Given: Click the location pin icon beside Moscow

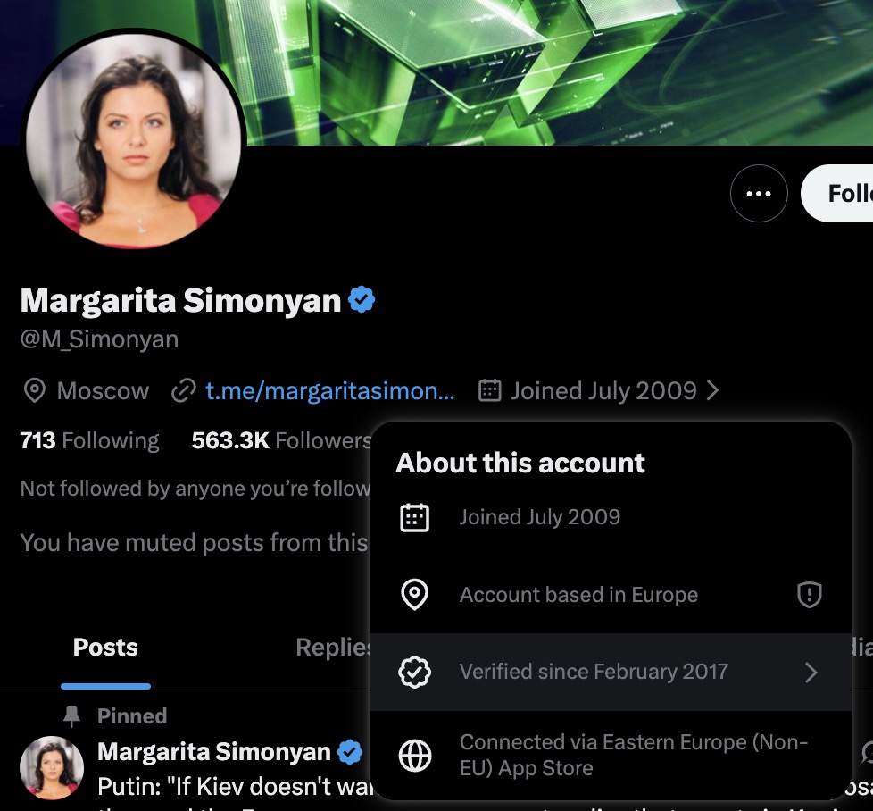Looking at the screenshot, I should (x=35, y=390).
